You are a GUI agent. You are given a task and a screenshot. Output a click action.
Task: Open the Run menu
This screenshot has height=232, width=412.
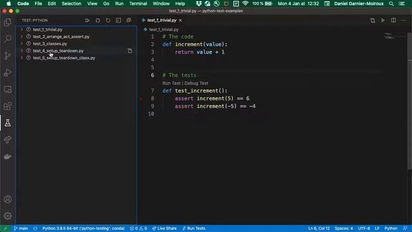point(119,4)
